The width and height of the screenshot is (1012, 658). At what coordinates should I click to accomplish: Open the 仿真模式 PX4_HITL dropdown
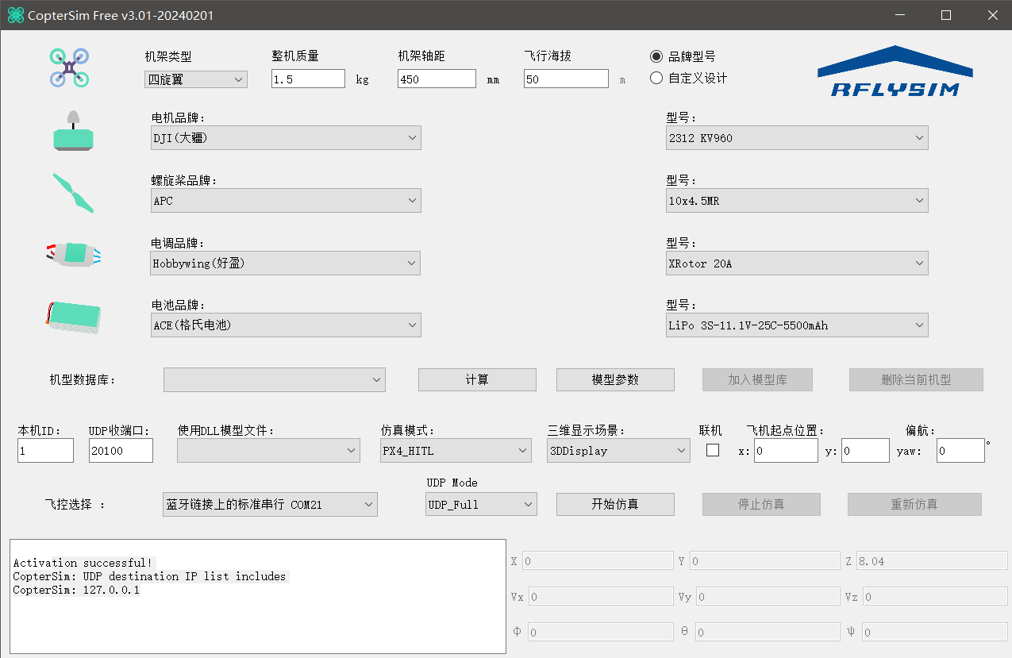456,450
